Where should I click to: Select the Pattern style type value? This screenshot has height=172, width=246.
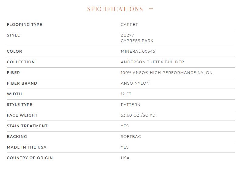coord(130,105)
